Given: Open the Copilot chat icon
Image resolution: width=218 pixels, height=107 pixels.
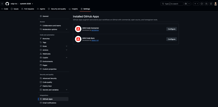Looking at the screenshot, I should click(x=186, y=4).
